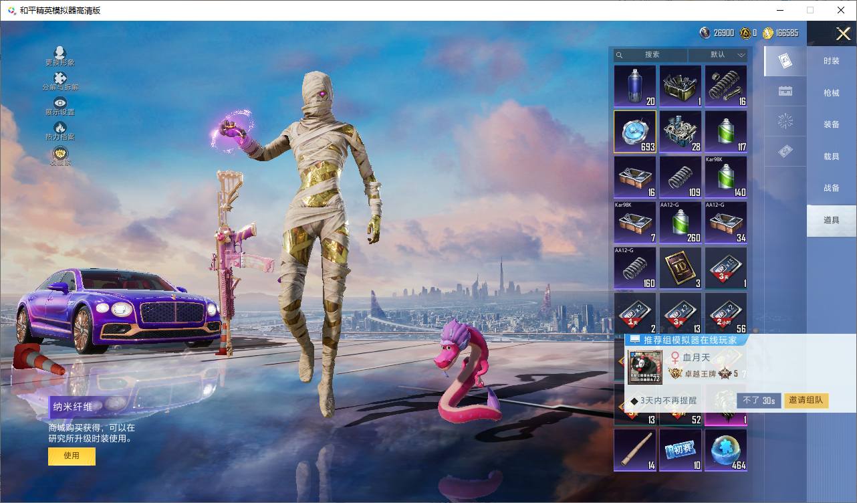This screenshot has height=503, width=857.
Task: Select the engine parts item with count 28
Action: point(681,132)
